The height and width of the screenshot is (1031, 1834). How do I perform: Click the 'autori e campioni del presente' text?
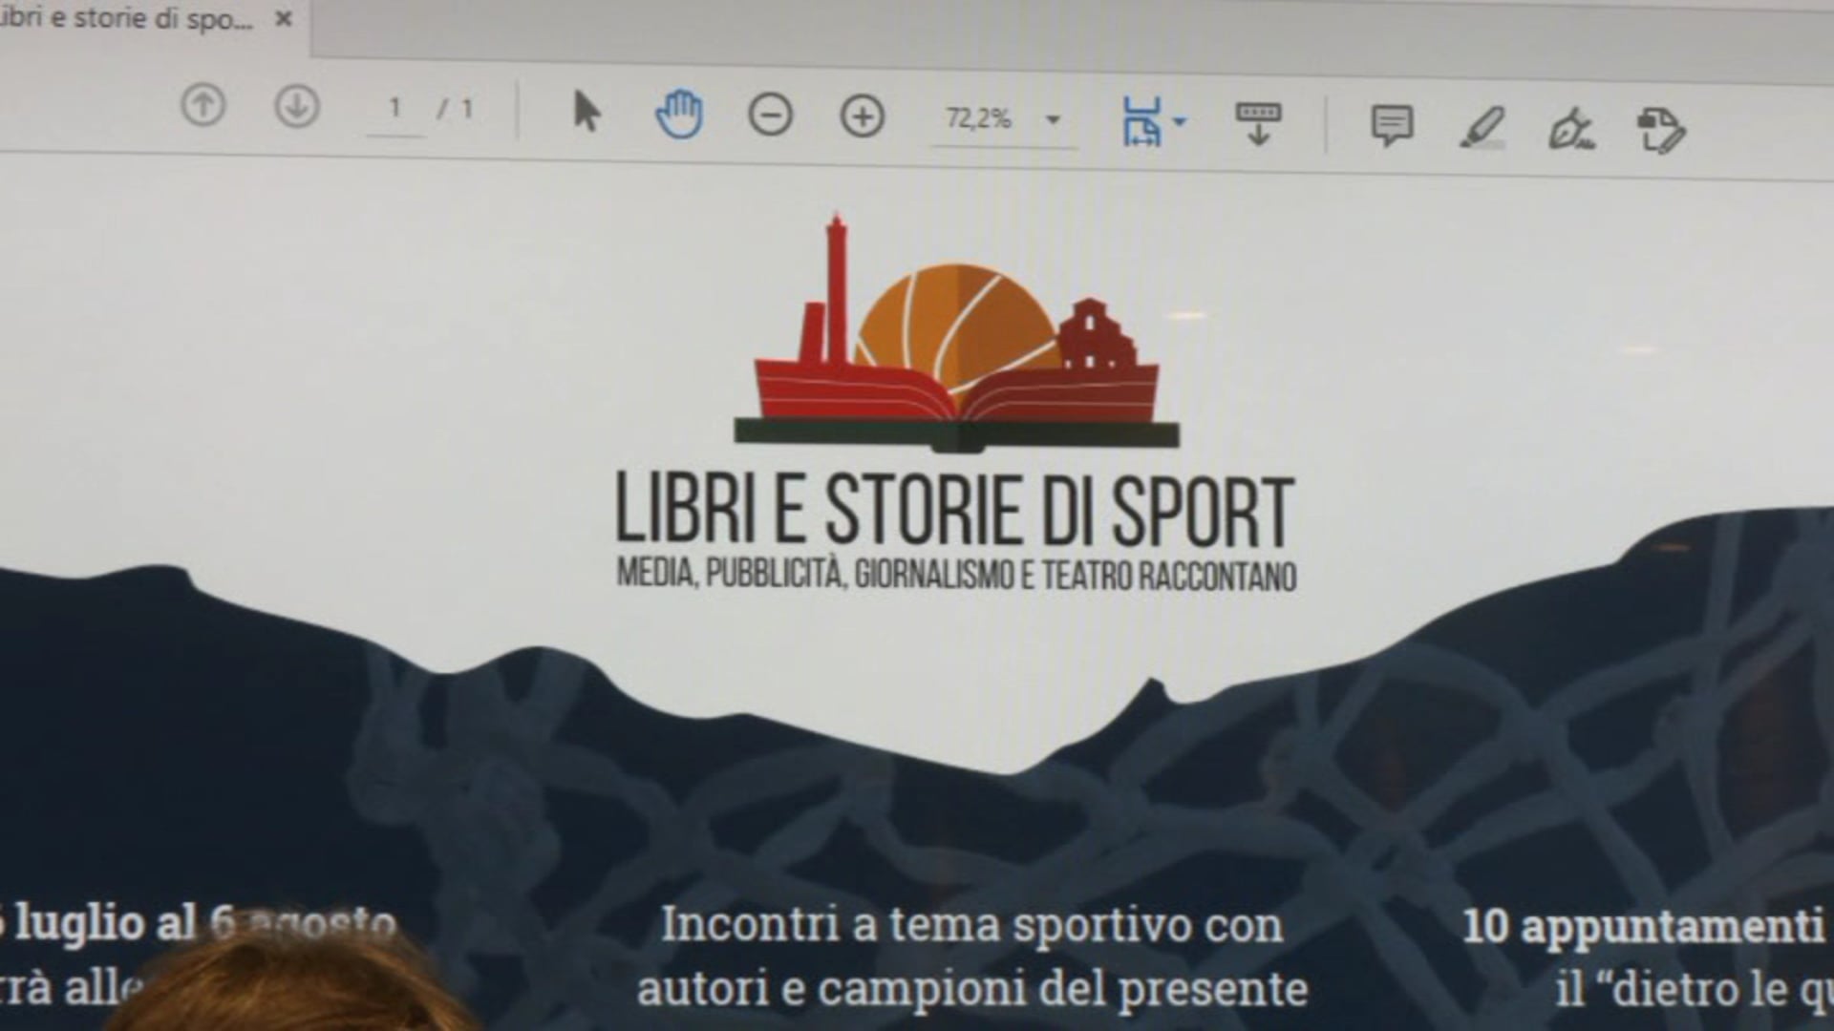click(971, 989)
